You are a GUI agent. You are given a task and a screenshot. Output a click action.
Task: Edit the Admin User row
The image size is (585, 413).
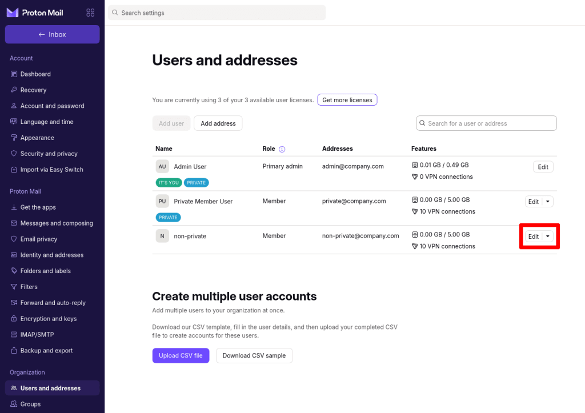pos(543,167)
